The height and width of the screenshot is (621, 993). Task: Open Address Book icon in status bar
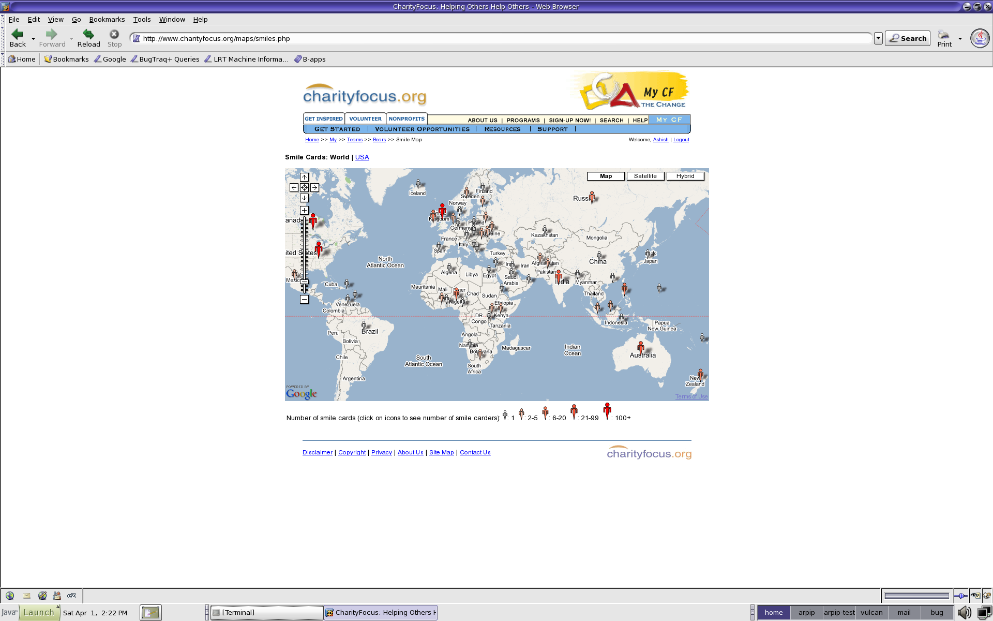pyautogui.click(x=57, y=596)
